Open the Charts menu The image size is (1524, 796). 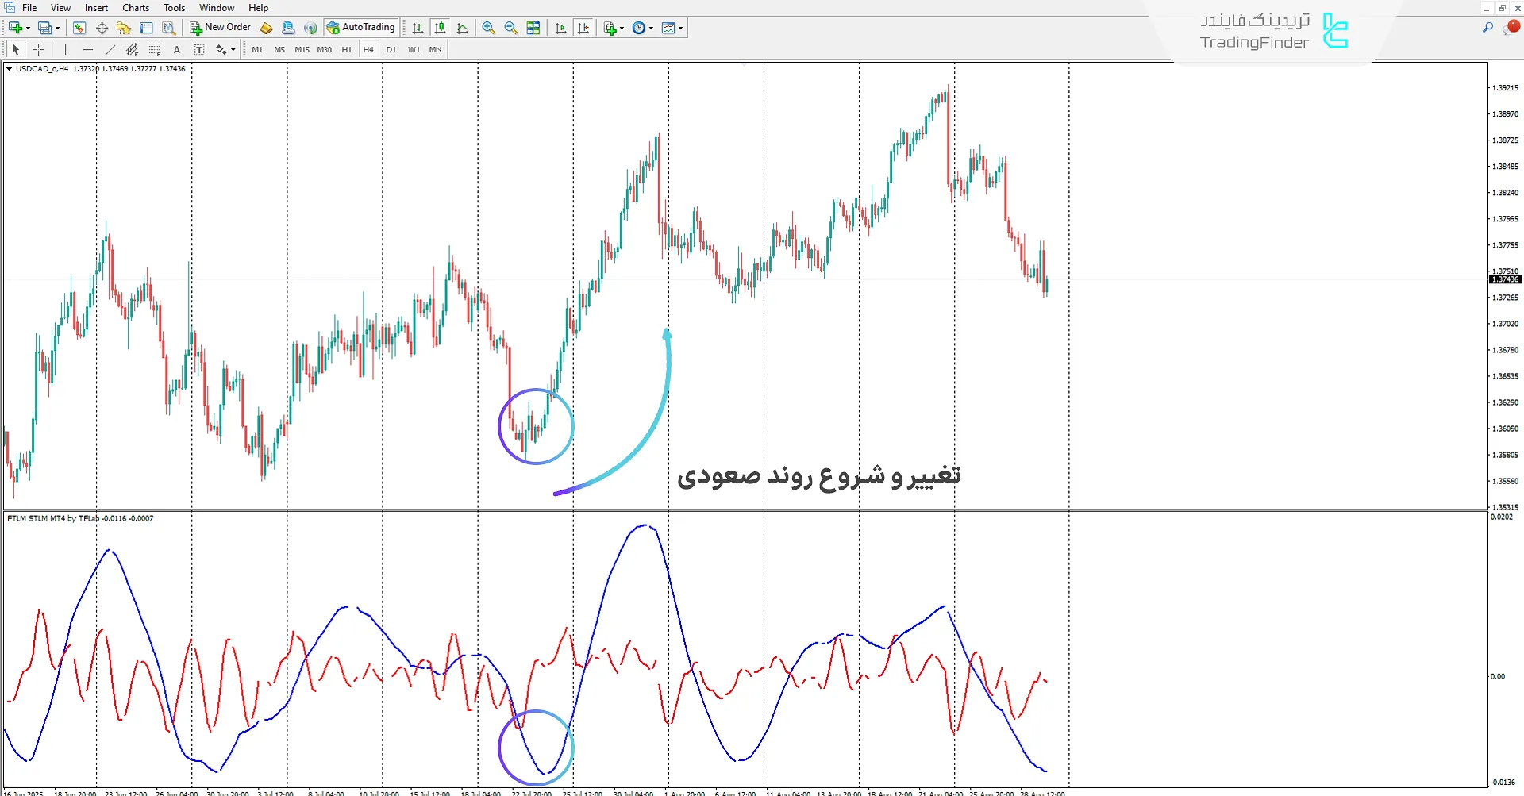(136, 8)
